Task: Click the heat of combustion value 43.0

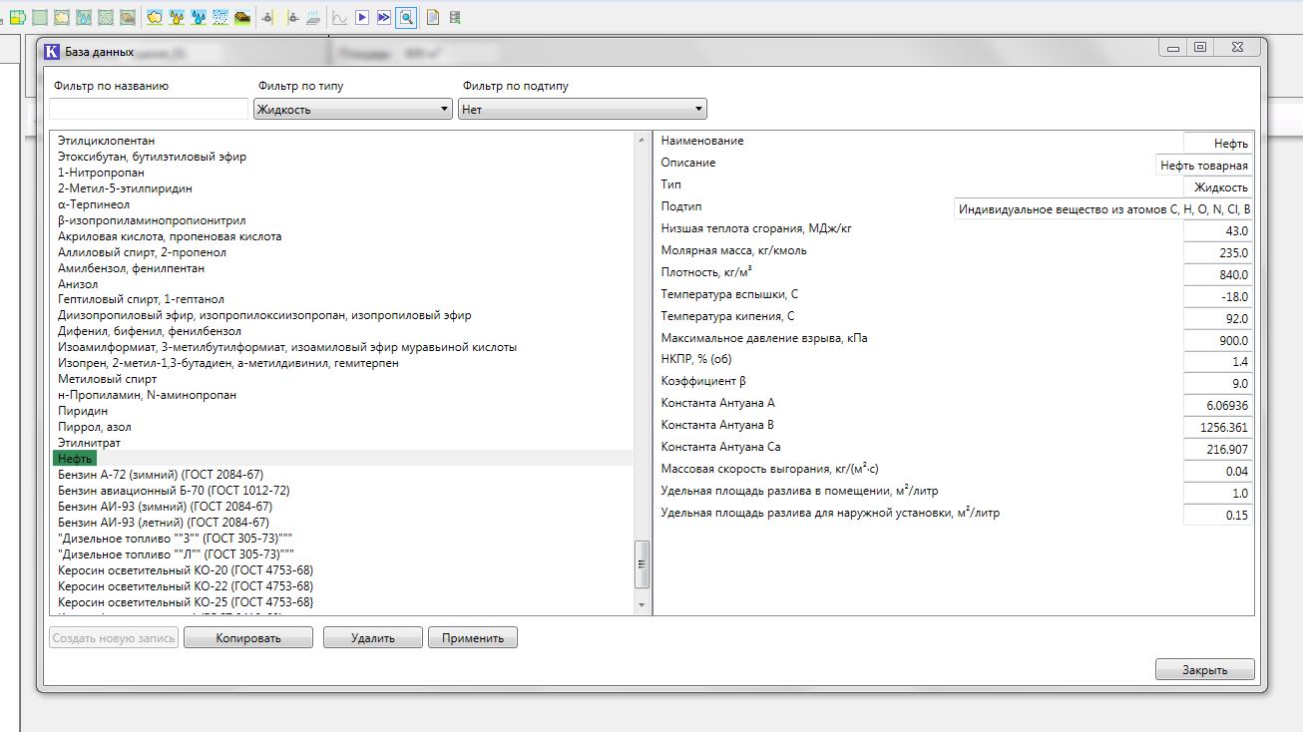Action: point(1218,231)
